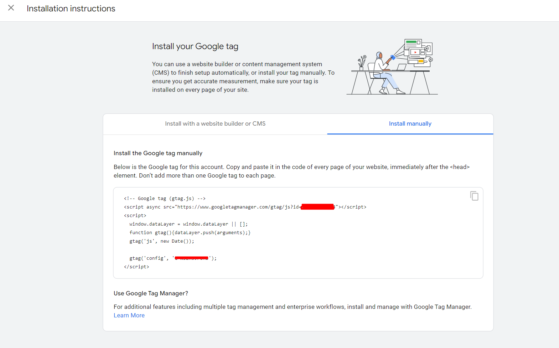The width and height of the screenshot is (559, 348).
Task: Open the Learn More link
Action: click(x=129, y=315)
